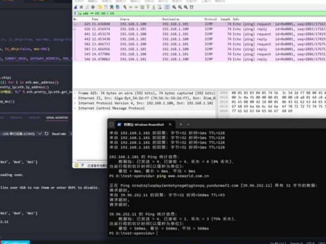Click the expert info icon in Wireshark status bar
This screenshot has height=244, width=326.
[76, 165]
